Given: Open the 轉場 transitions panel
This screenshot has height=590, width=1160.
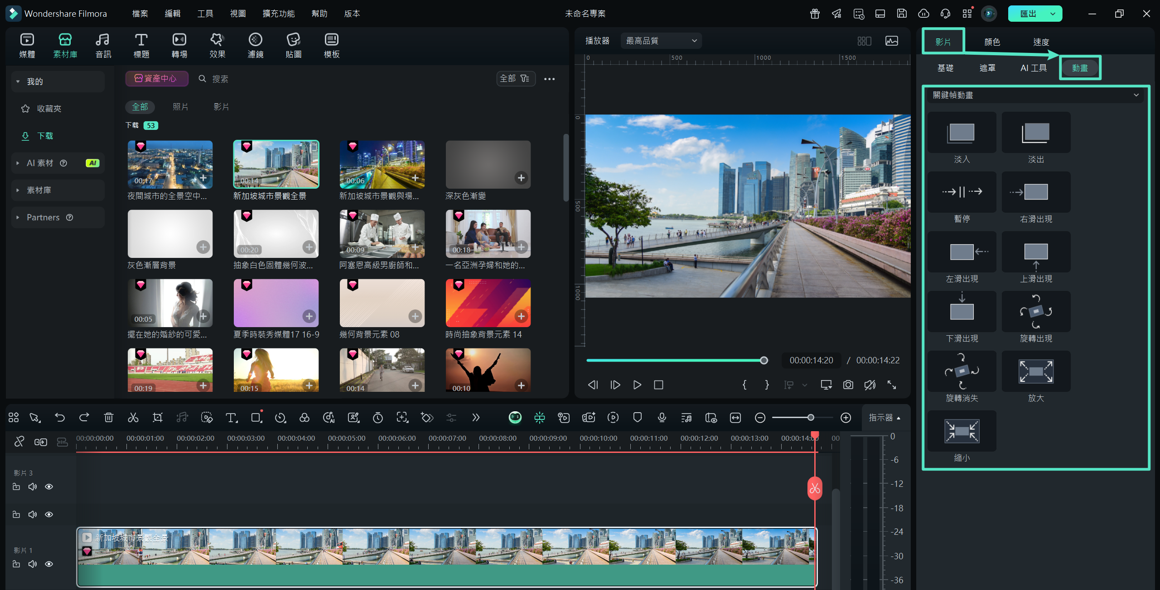Looking at the screenshot, I should tap(179, 45).
